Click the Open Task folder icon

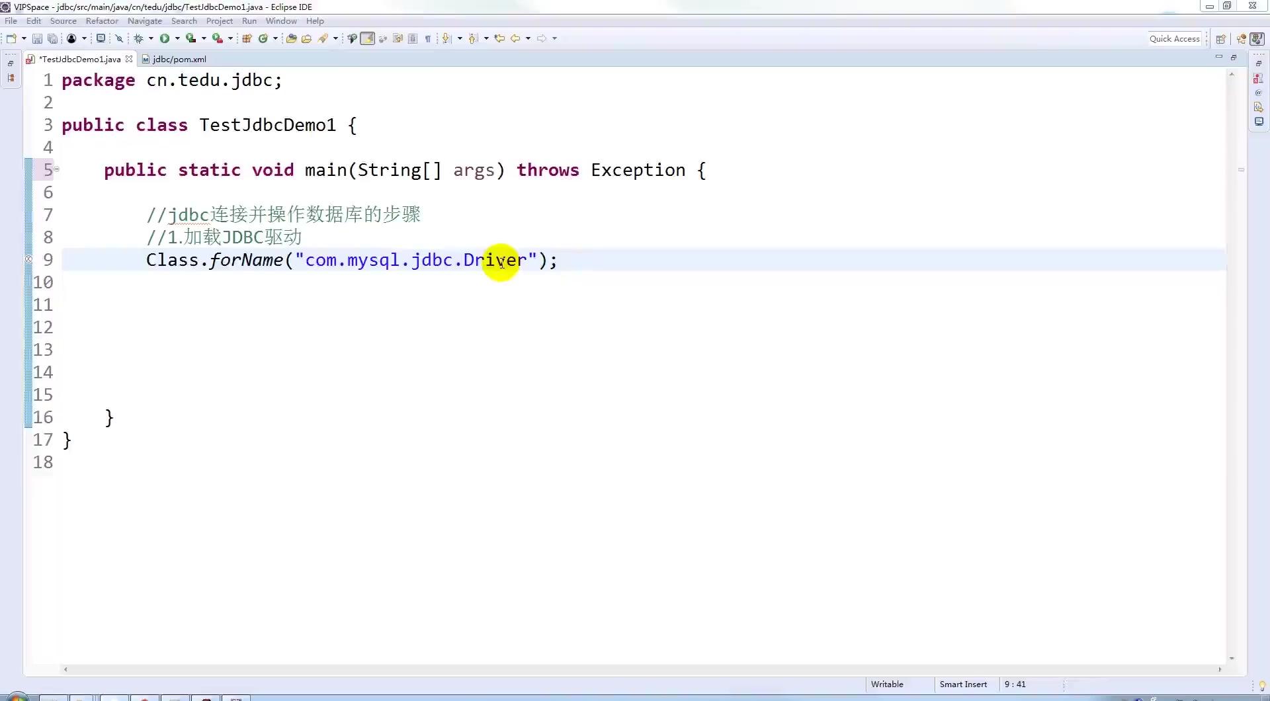[306, 38]
